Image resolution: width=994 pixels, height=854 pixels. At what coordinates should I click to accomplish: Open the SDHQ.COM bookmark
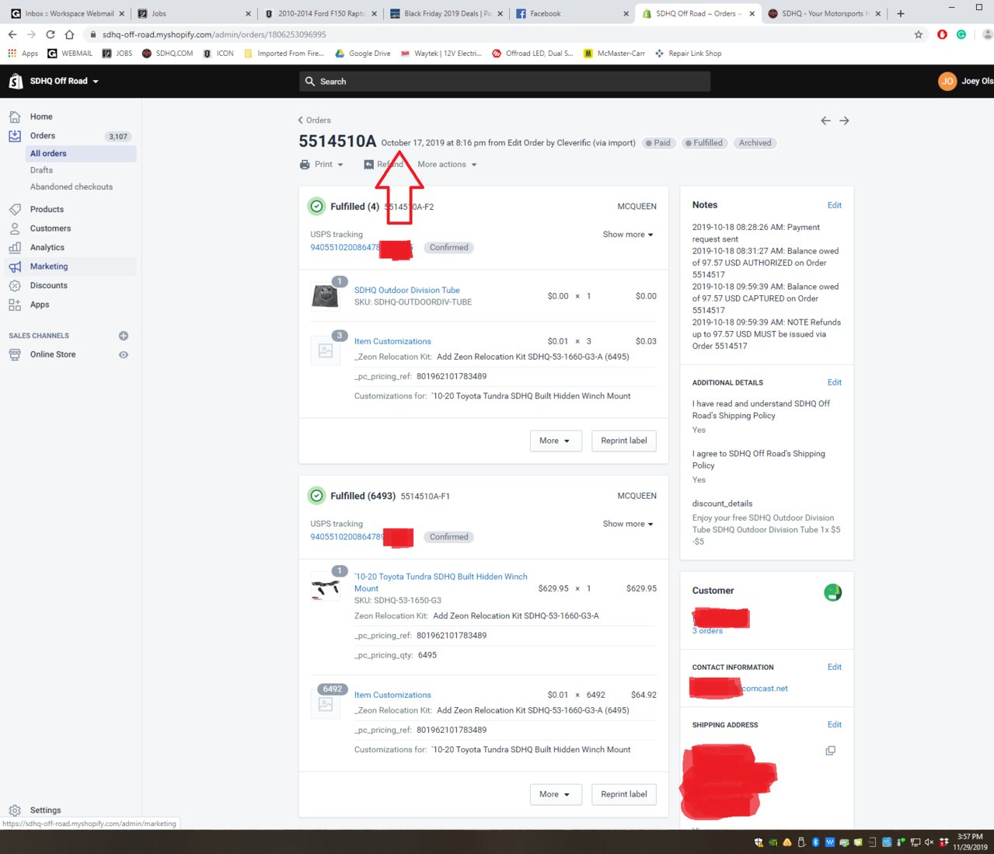click(x=167, y=54)
